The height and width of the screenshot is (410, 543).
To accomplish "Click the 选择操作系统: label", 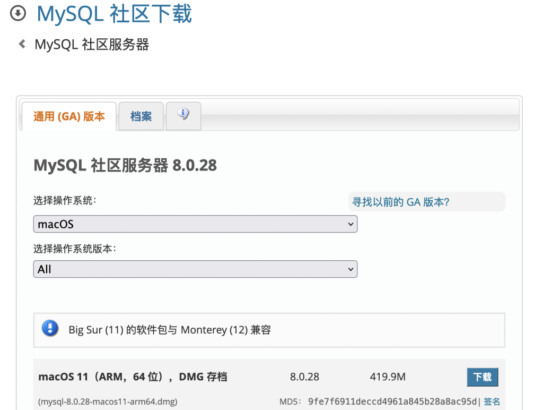I will (65, 201).
